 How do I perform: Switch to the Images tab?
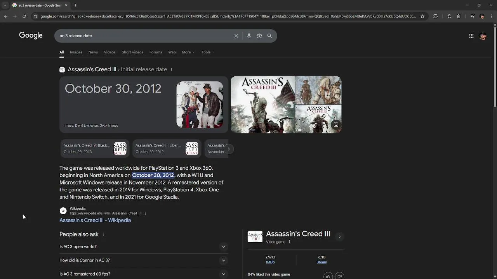click(76, 52)
